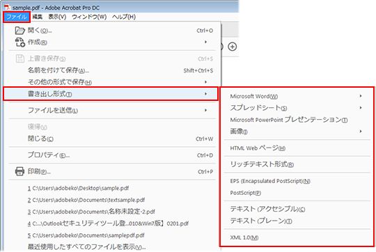Open the 表示(V) menu
Image resolution: width=376 pixels, height=252 pixels.
point(57,17)
